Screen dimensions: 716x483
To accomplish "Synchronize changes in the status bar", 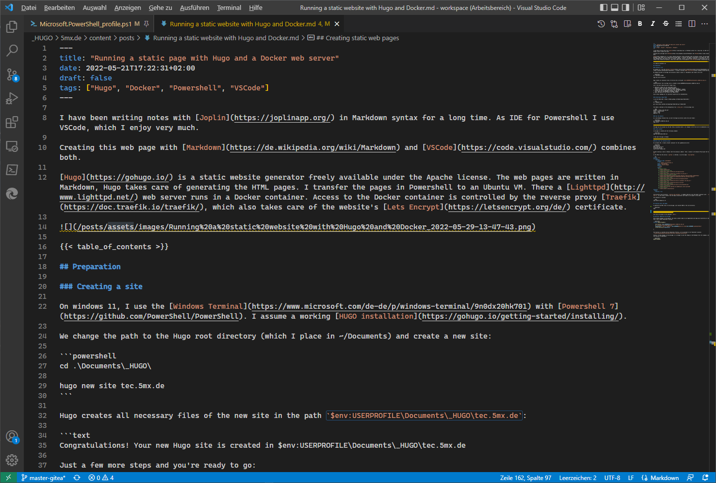I will (x=77, y=478).
